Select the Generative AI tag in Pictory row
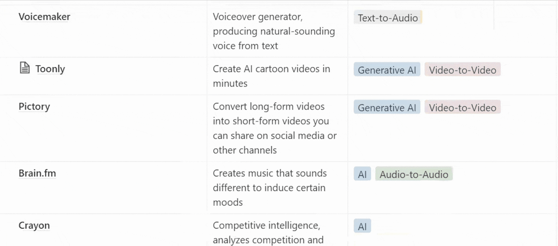The image size is (558, 246). point(387,107)
